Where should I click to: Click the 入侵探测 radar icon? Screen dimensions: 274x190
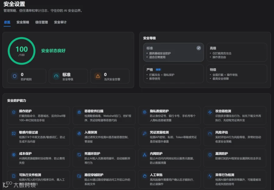point(79,134)
